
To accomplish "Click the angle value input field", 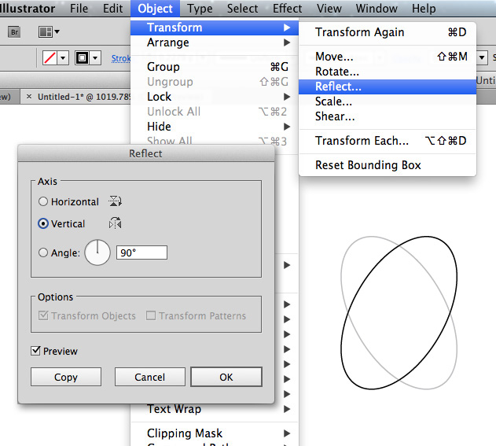I will click(x=141, y=252).
